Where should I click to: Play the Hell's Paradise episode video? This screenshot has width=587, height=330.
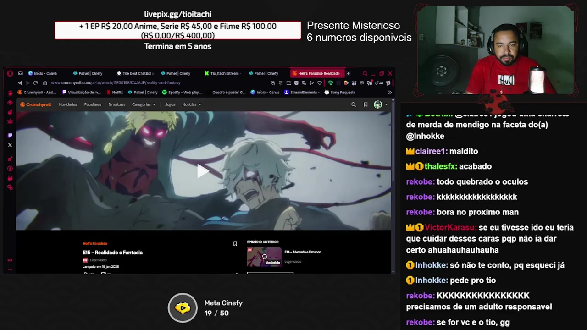[203, 171]
